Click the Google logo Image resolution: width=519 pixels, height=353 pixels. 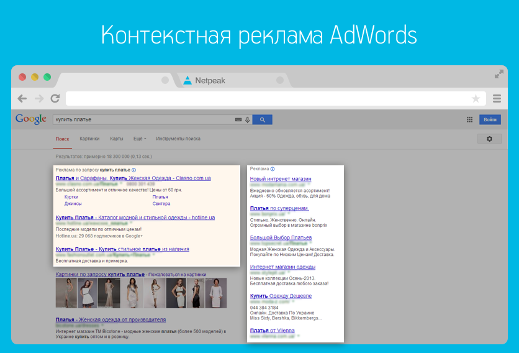[31, 119]
